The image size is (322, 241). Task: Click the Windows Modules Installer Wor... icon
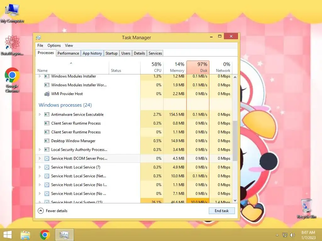[x=47, y=85]
